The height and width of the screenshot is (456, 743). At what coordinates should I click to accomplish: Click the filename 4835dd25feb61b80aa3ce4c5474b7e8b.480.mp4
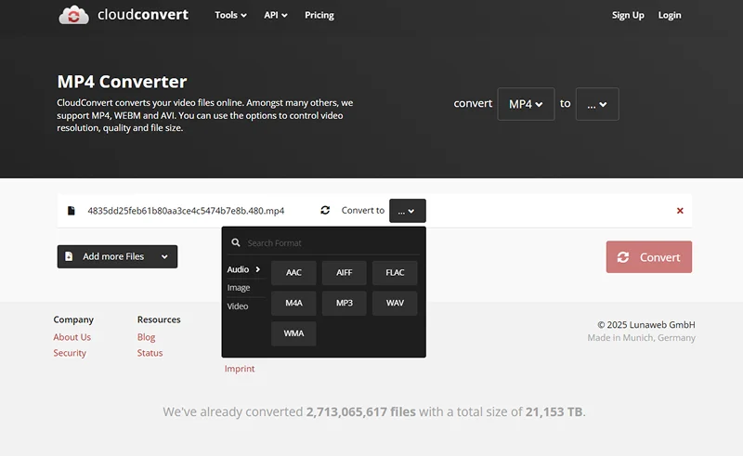click(186, 211)
